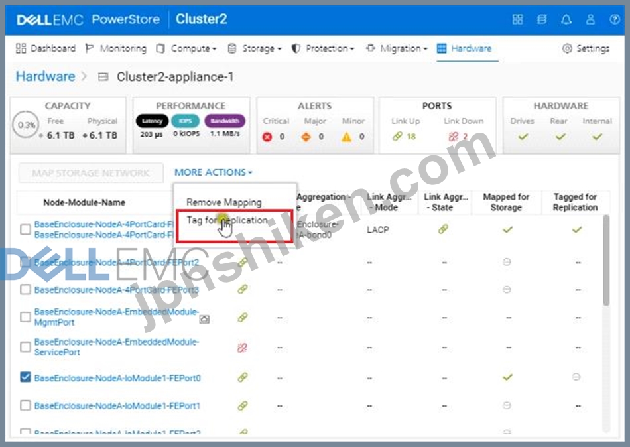
Task: Click the teal IOPS pill
Action: point(185,121)
